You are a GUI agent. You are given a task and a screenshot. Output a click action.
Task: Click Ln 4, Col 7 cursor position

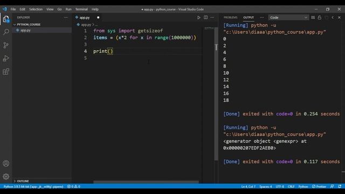[249, 186]
